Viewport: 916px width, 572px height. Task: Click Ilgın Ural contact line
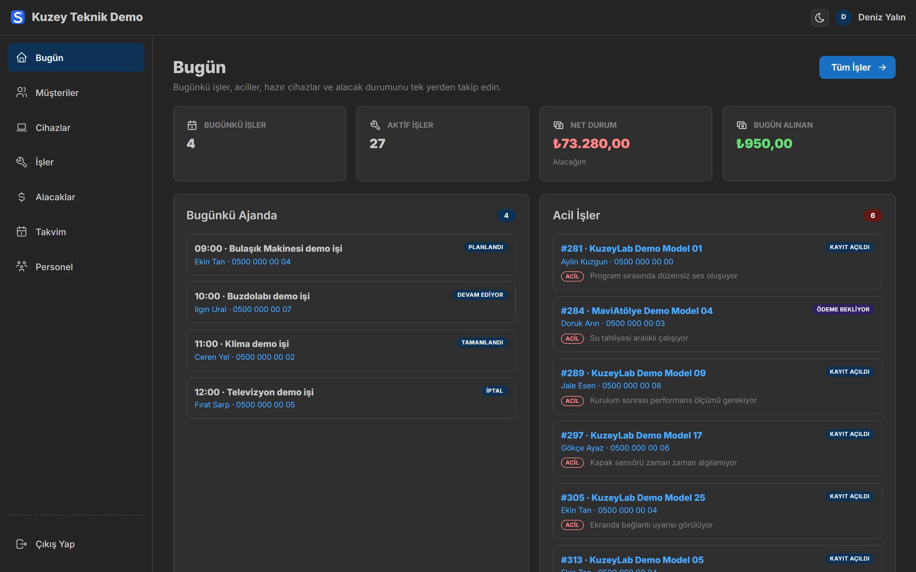coord(243,310)
